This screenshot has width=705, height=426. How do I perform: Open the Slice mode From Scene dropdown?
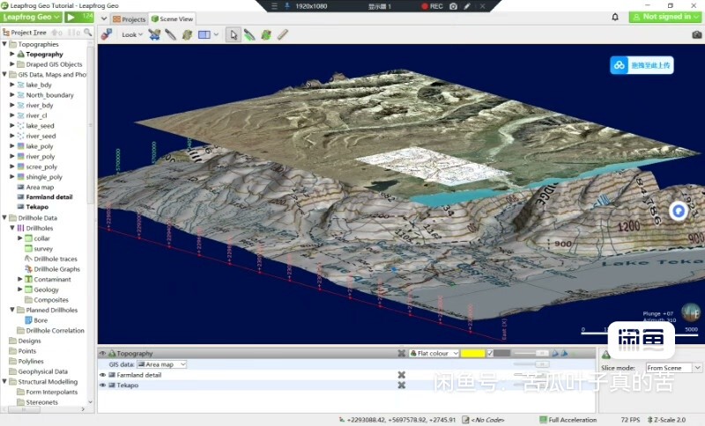(673, 368)
